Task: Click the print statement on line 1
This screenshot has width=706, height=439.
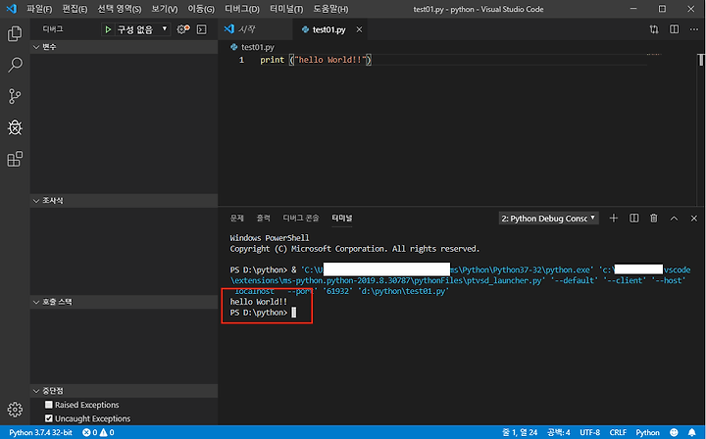Action: [x=316, y=60]
